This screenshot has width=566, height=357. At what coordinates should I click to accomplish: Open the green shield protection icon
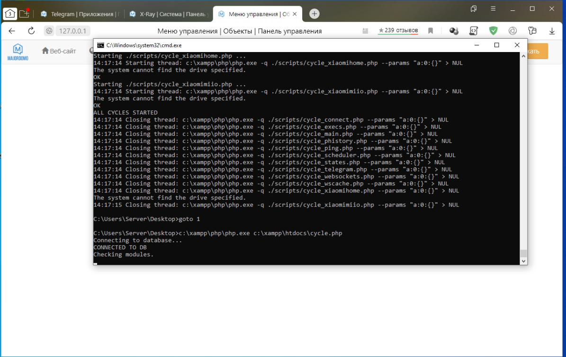[x=493, y=31]
